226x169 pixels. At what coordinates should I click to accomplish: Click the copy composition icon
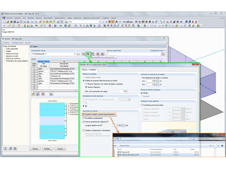pyautogui.click(x=93, y=54)
